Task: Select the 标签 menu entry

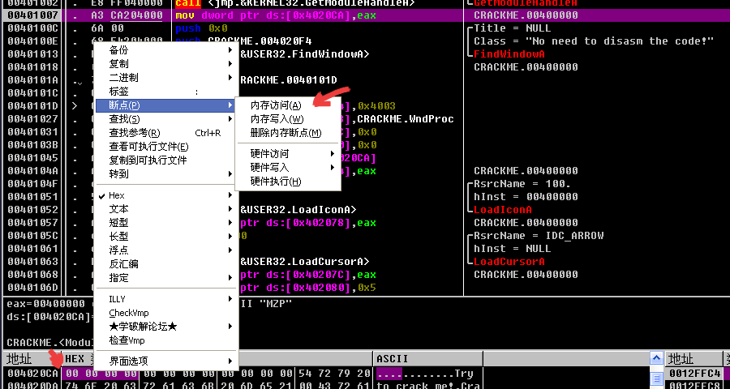Action: click(x=166, y=92)
